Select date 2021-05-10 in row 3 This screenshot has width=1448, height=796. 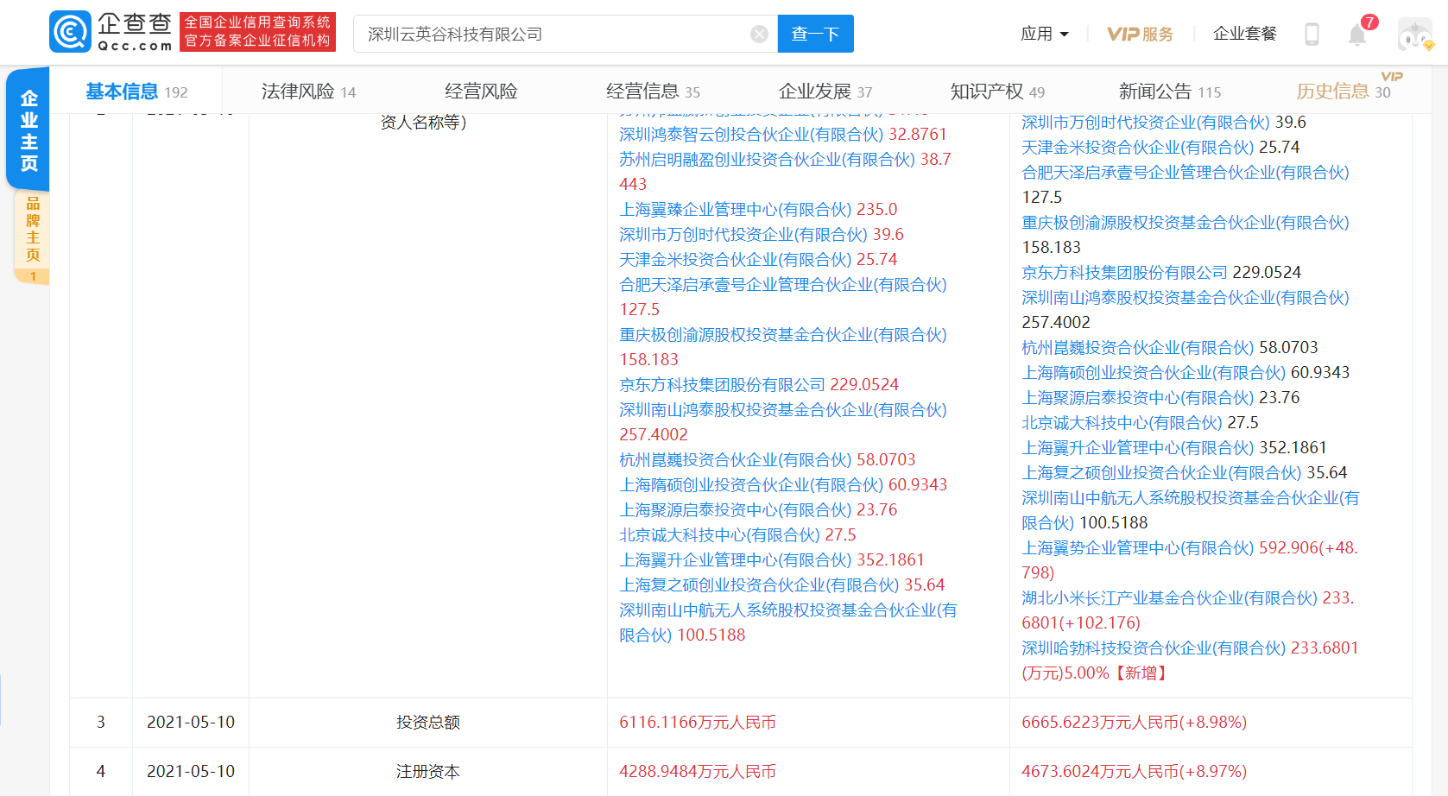(x=191, y=723)
